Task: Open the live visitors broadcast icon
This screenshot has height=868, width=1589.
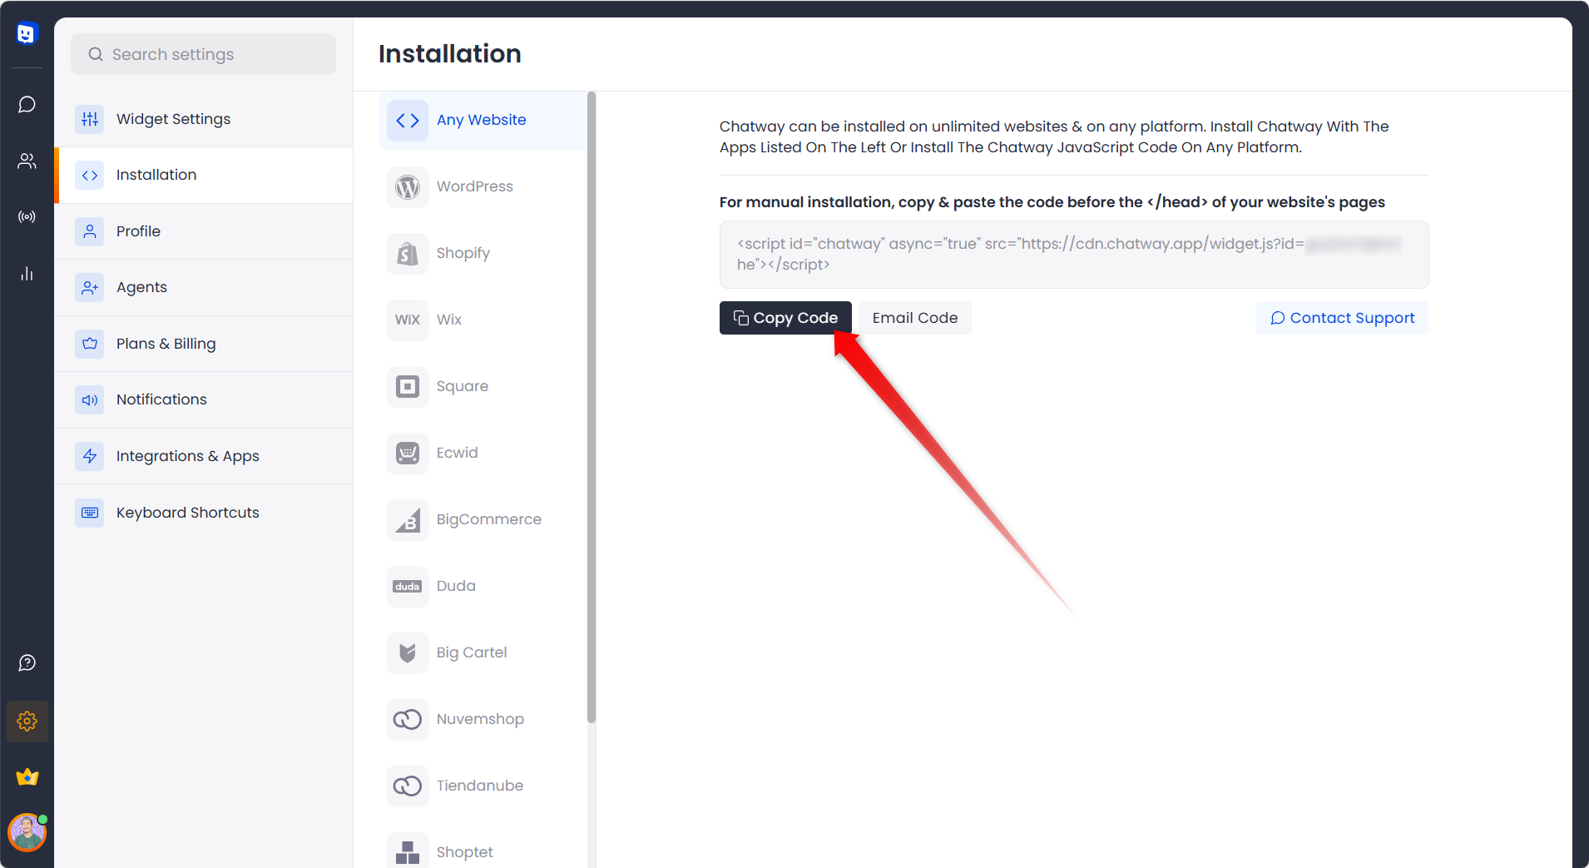Action: click(x=27, y=217)
